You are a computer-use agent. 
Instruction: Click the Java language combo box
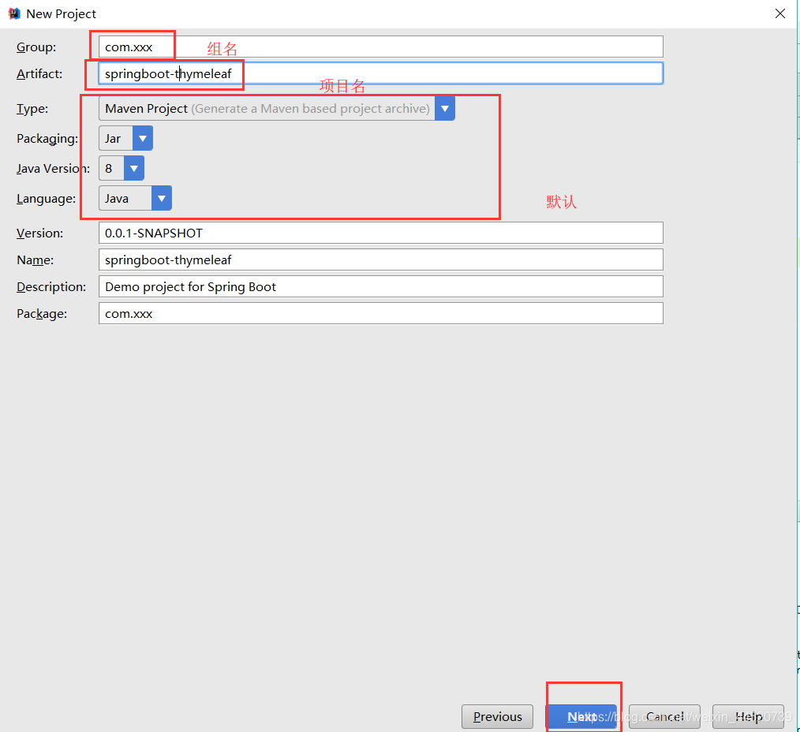[x=135, y=199]
